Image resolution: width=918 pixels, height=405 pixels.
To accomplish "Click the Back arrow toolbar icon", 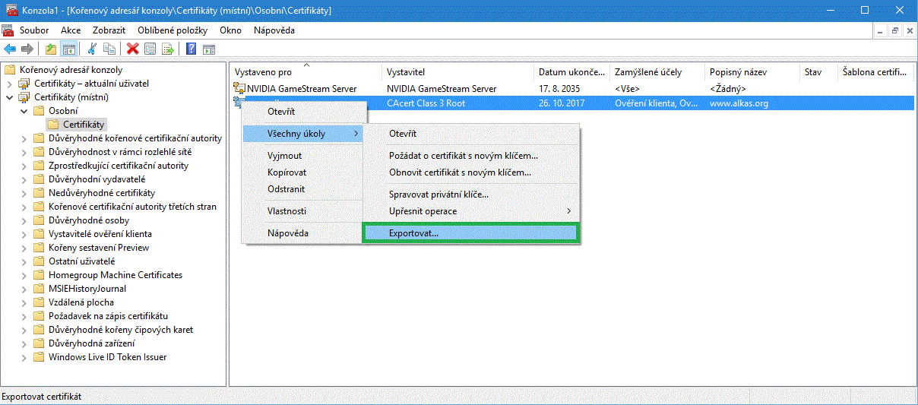I will pos(10,49).
